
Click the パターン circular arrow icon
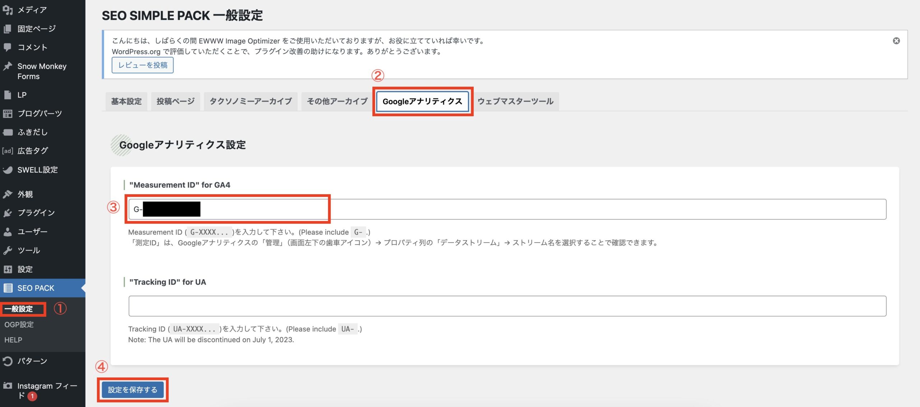point(8,361)
